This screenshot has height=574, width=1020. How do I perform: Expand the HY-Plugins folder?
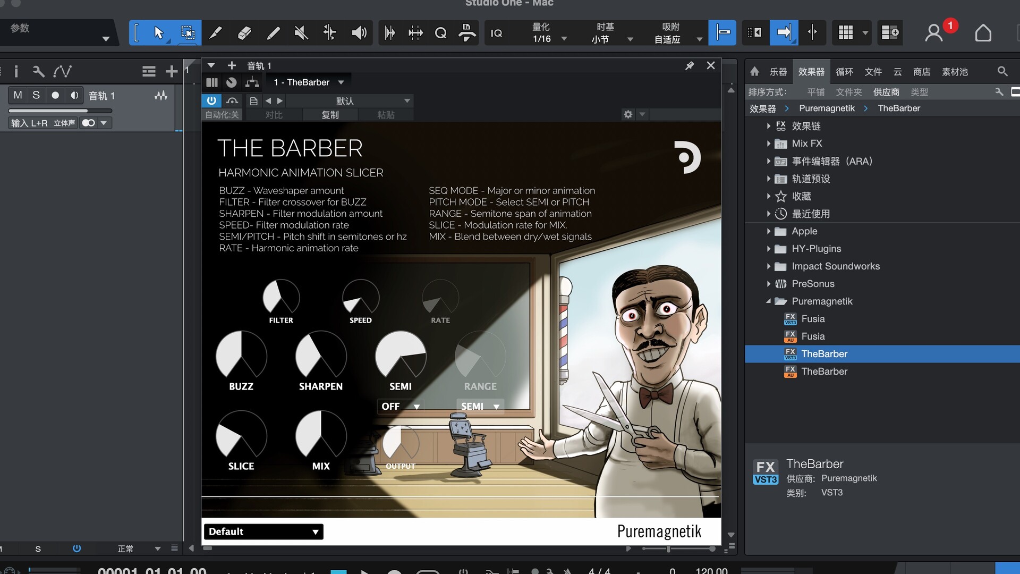[768, 249]
